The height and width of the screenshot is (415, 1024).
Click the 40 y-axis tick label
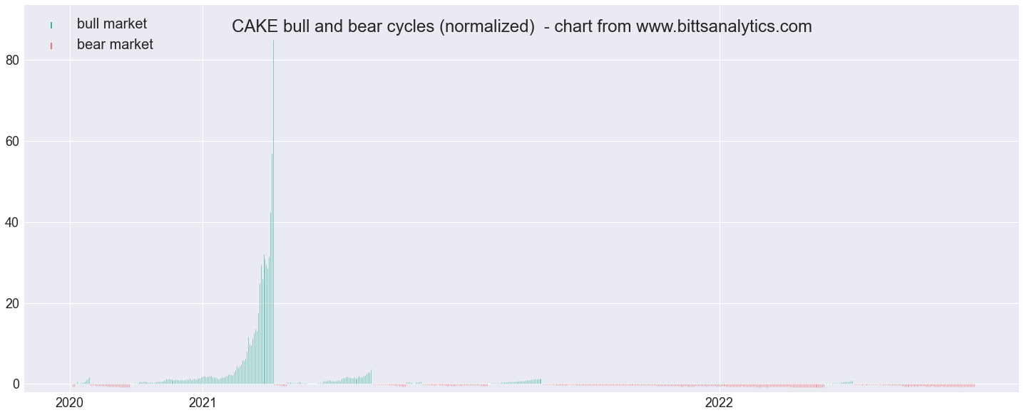pos(12,223)
